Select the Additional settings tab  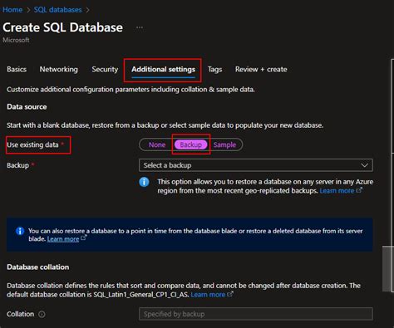pos(163,70)
